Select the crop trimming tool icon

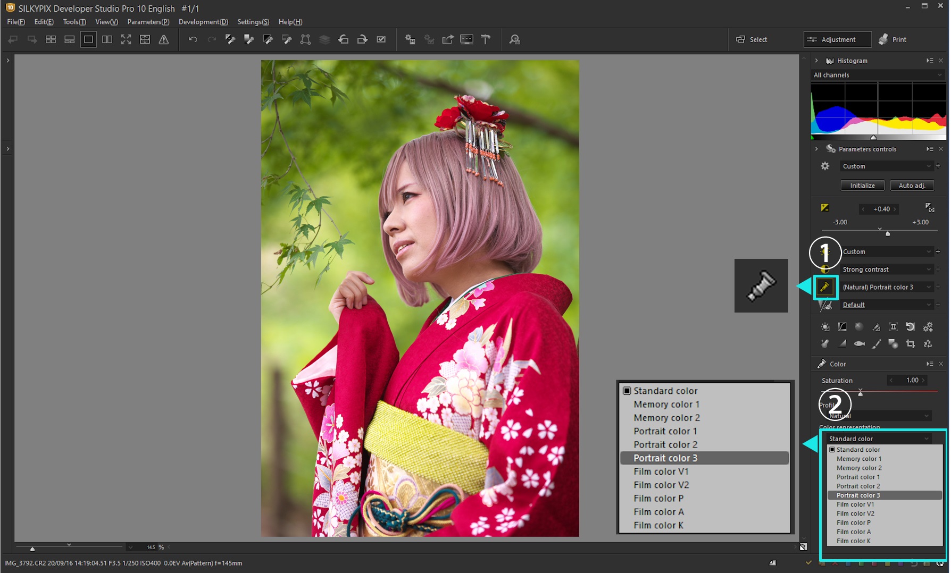910,344
